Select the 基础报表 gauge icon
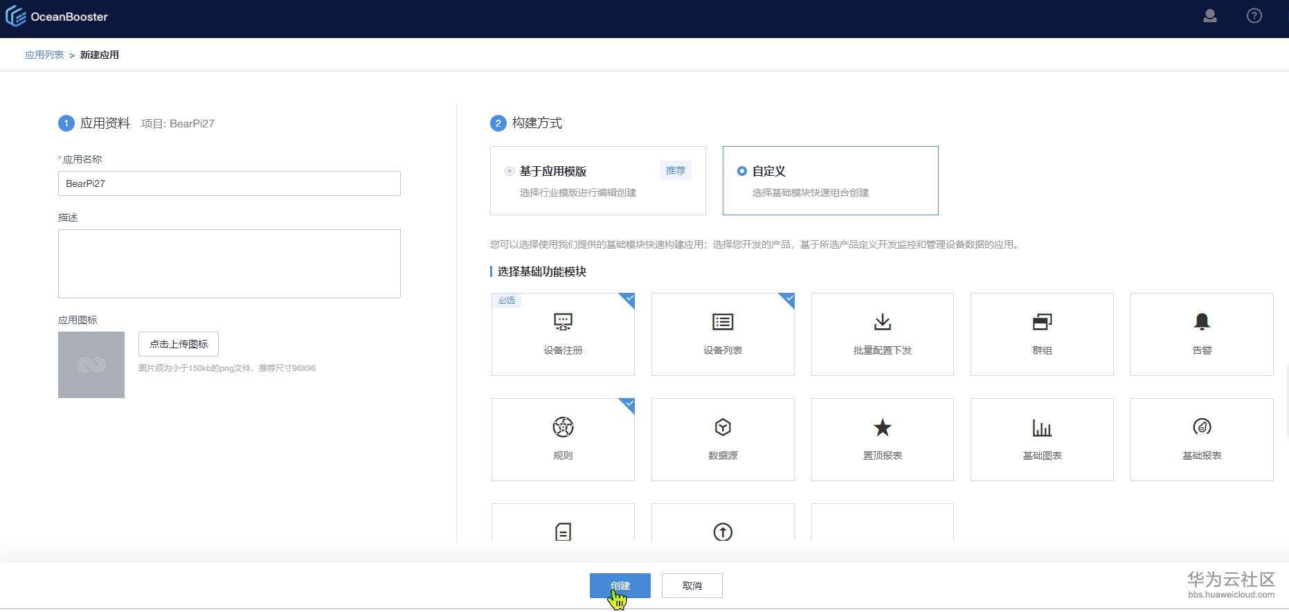 tap(1202, 427)
